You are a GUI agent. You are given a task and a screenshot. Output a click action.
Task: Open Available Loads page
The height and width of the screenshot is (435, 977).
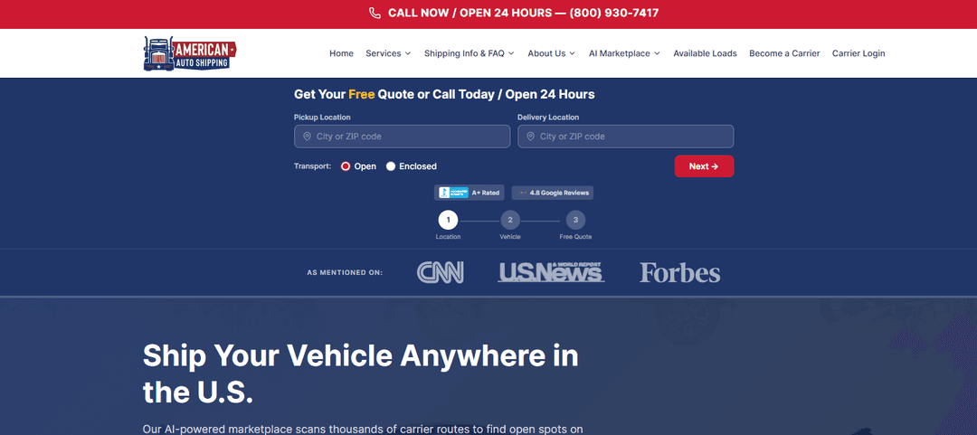[705, 53]
